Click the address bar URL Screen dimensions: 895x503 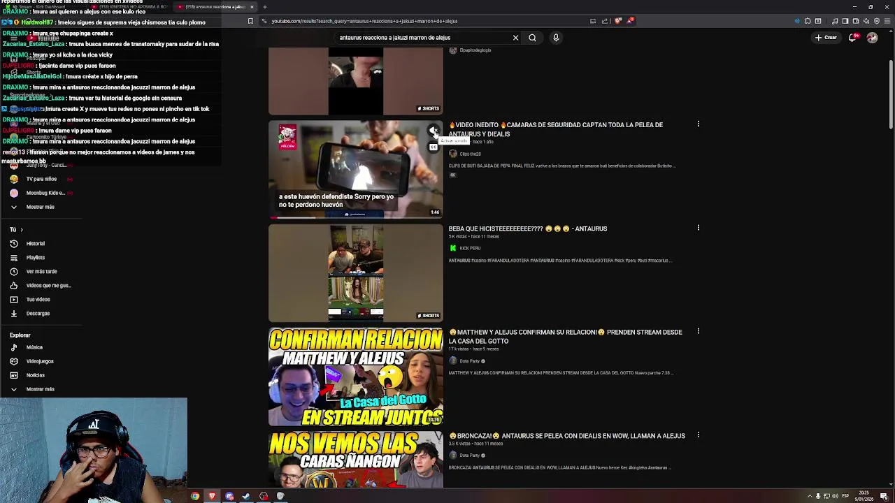tap(364, 21)
